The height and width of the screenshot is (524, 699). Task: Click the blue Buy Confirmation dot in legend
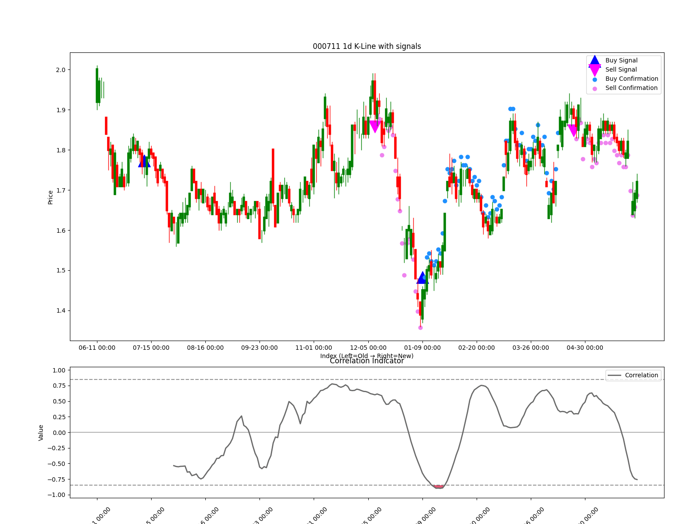pos(595,79)
